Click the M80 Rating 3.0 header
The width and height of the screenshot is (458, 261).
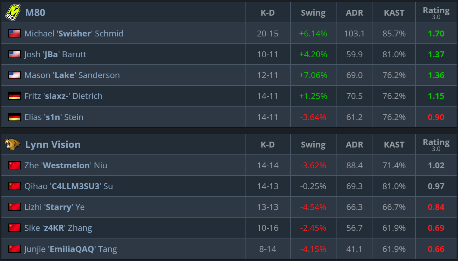pos(436,13)
